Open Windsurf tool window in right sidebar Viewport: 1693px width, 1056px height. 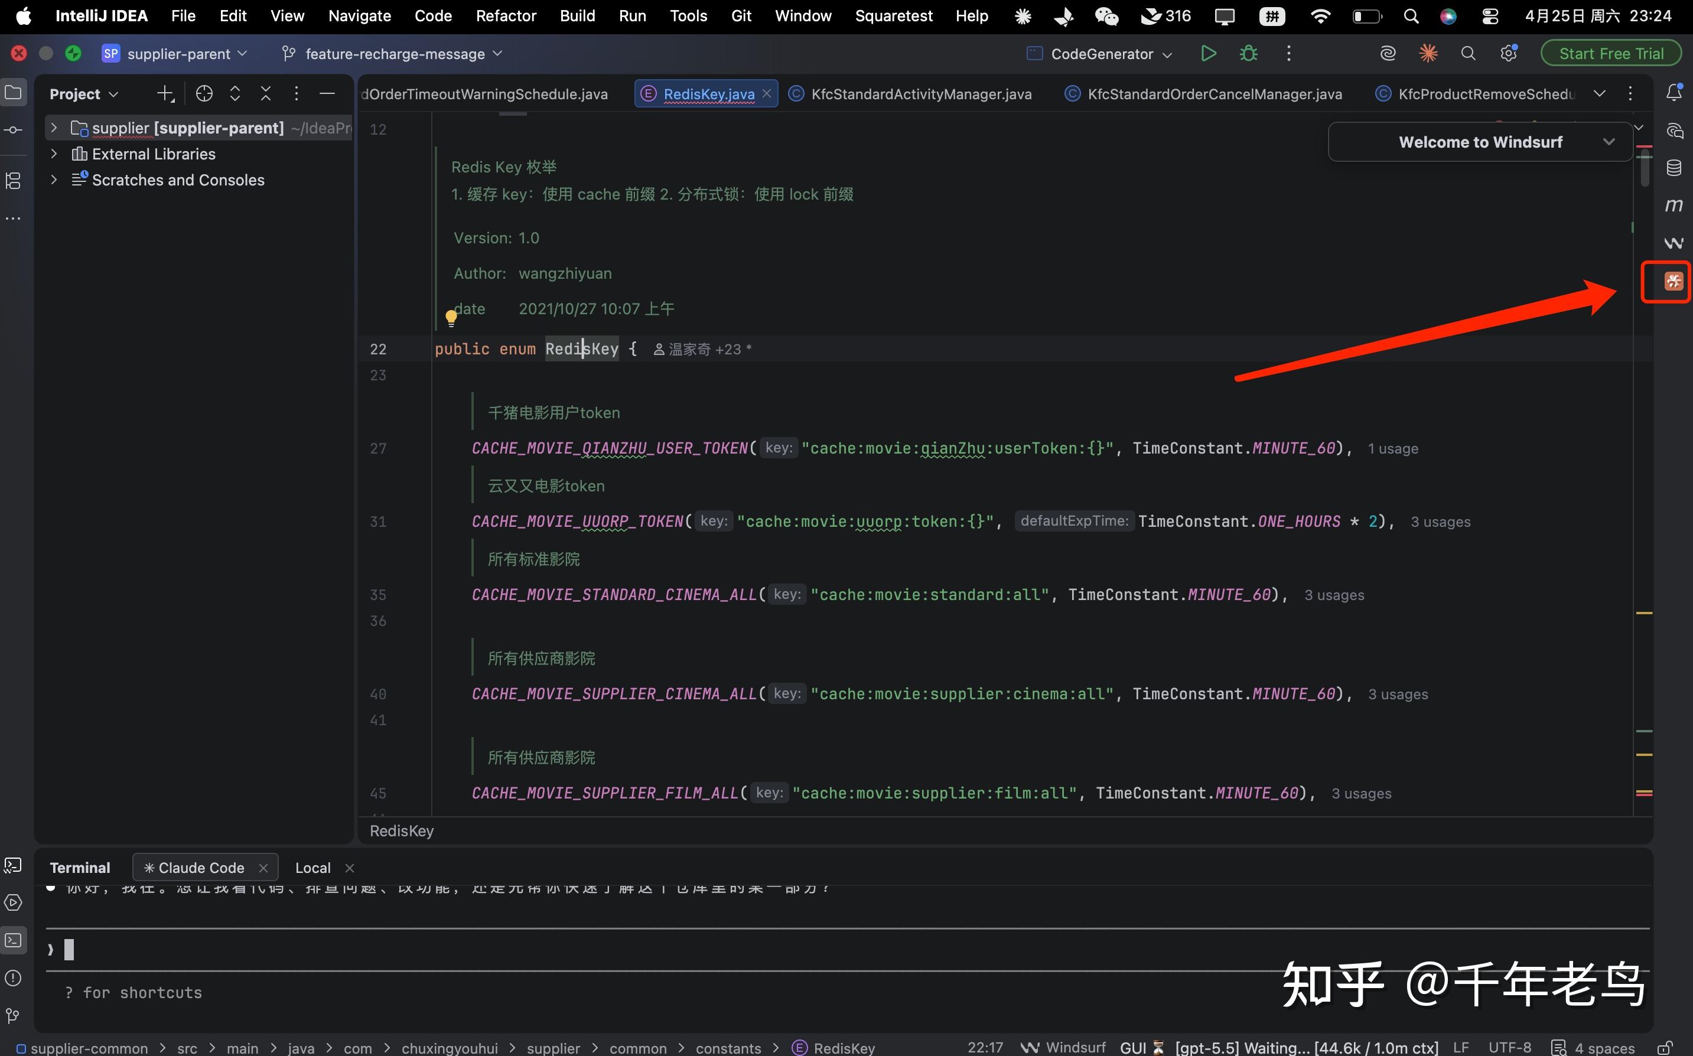pyautogui.click(x=1674, y=243)
